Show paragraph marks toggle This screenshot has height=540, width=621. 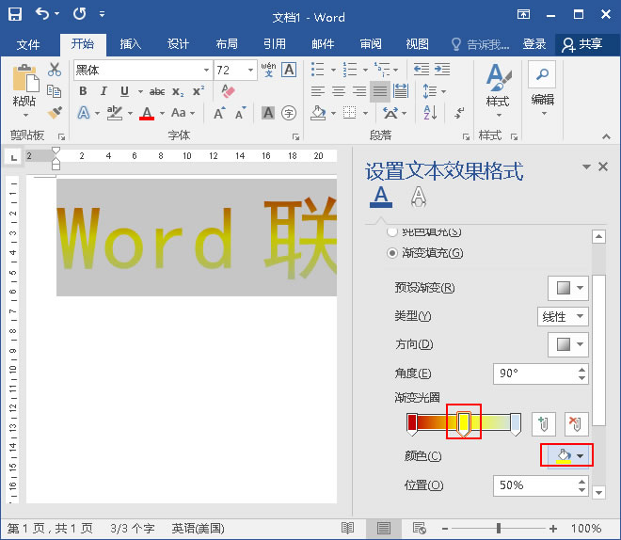459,113
